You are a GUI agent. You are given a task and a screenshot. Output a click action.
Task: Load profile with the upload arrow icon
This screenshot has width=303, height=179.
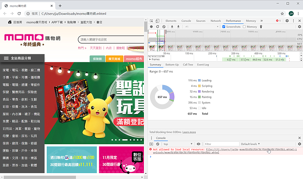click(172, 26)
